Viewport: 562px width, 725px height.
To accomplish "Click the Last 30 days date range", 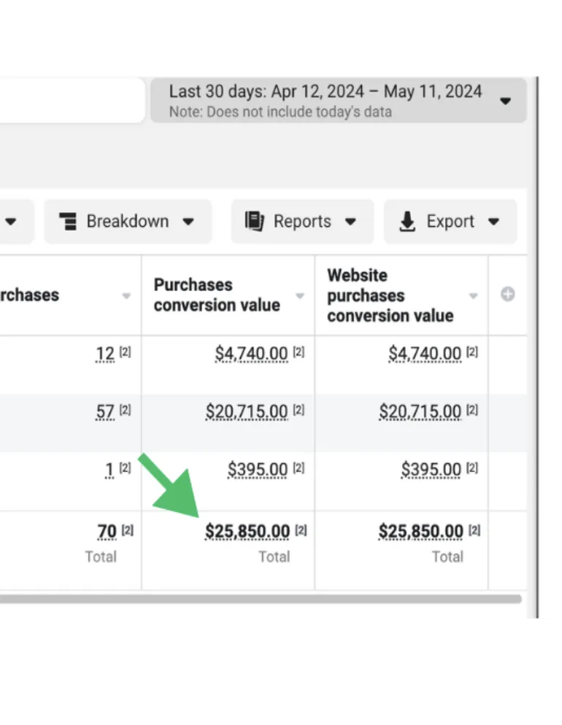I will 326,92.
